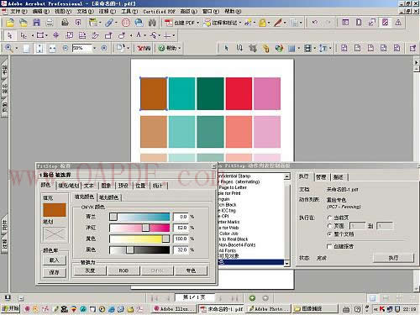Tick the 创建报告 checkbox
Image resolution: width=420 pixels, height=315 pixels.
[x=329, y=246]
